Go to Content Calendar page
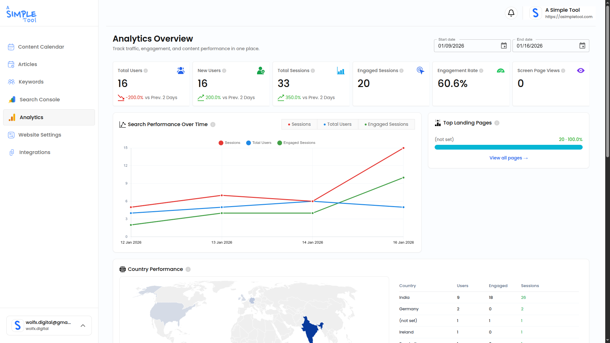The height and width of the screenshot is (343, 610). [x=41, y=47]
